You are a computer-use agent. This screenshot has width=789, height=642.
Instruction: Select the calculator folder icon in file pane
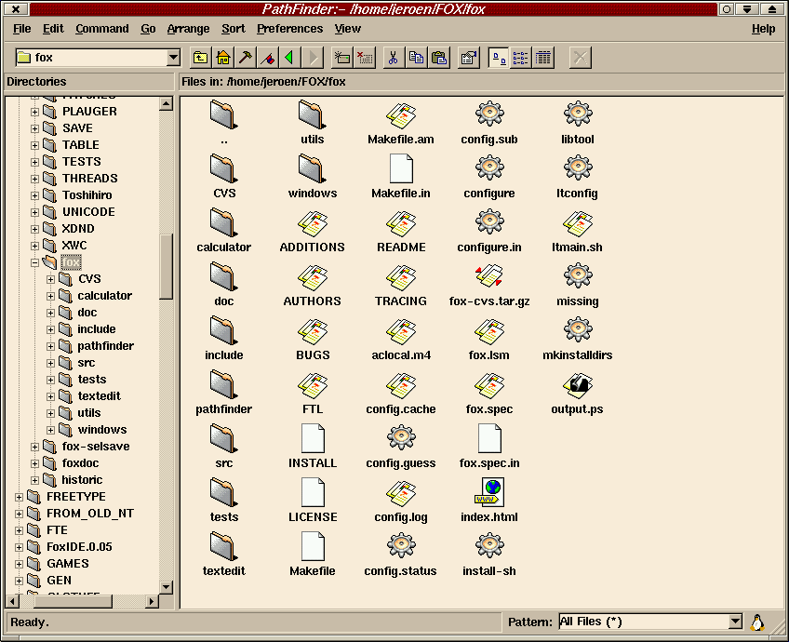pyautogui.click(x=224, y=222)
